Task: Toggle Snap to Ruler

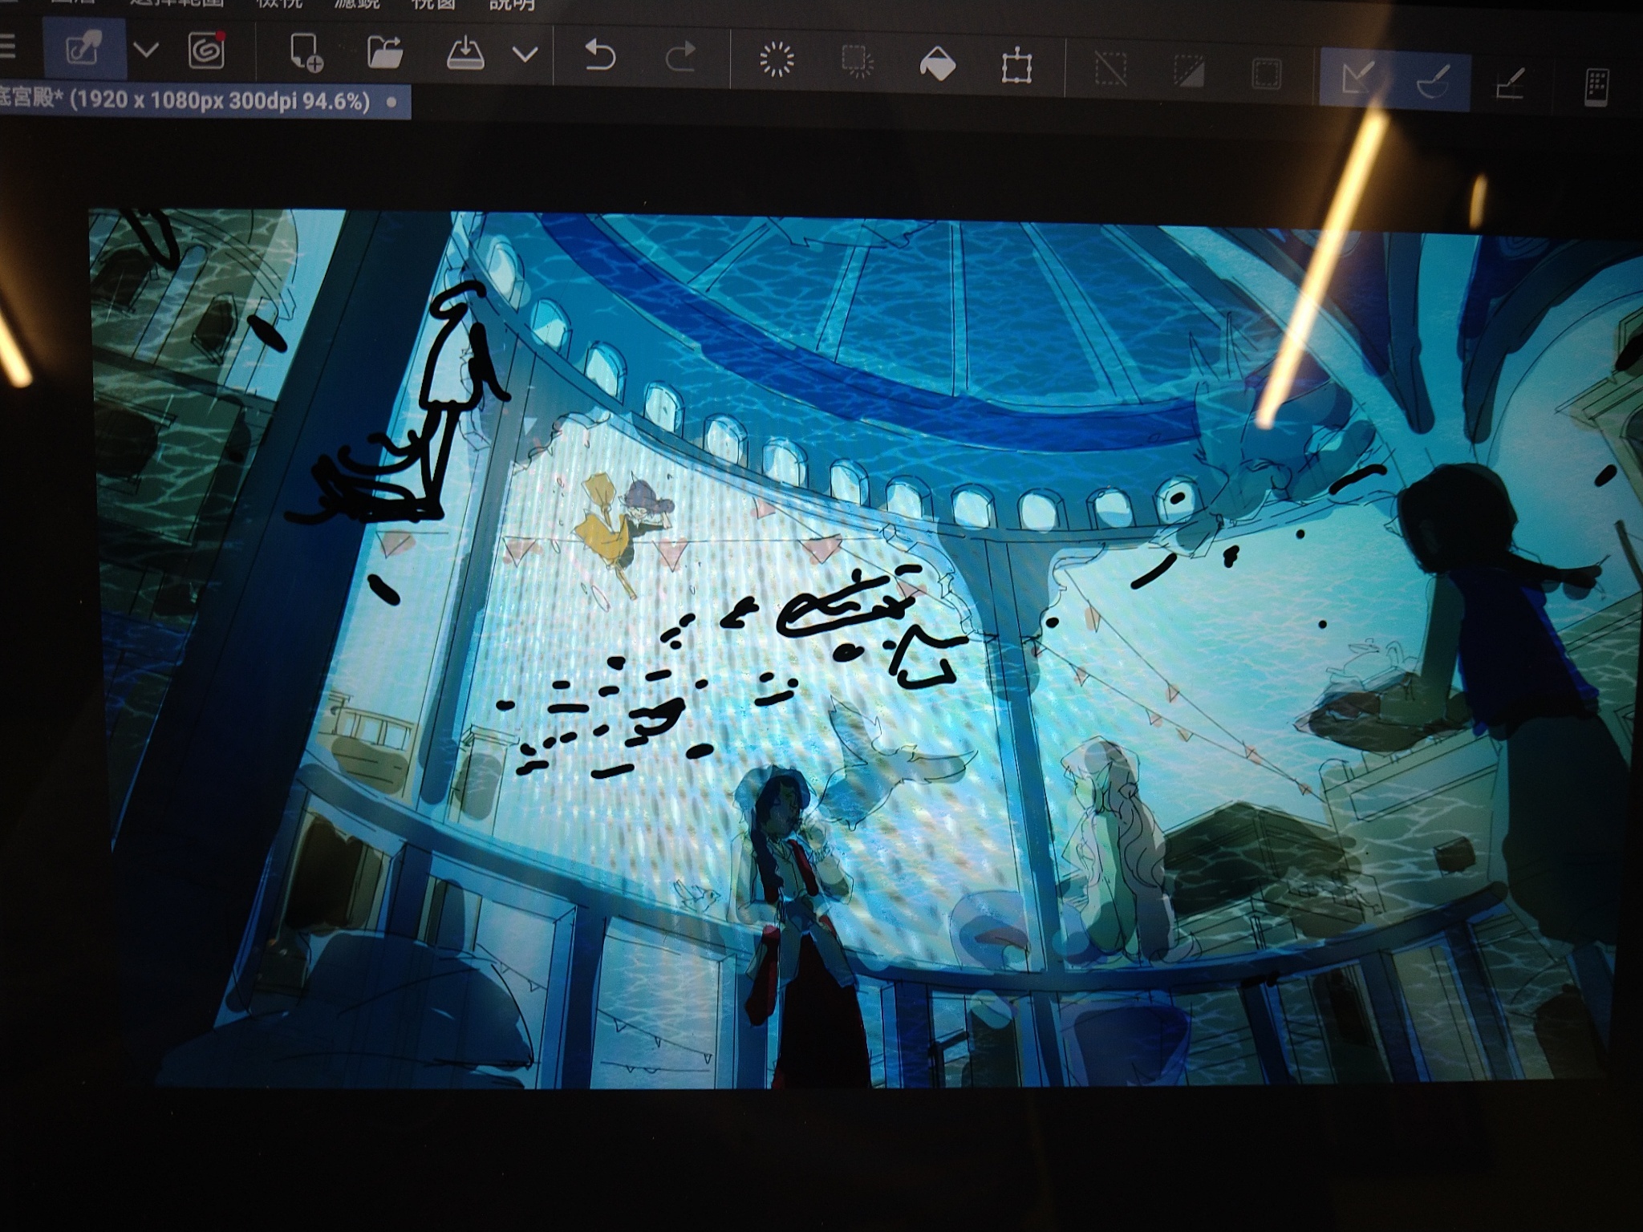Action: [1357, 78]
